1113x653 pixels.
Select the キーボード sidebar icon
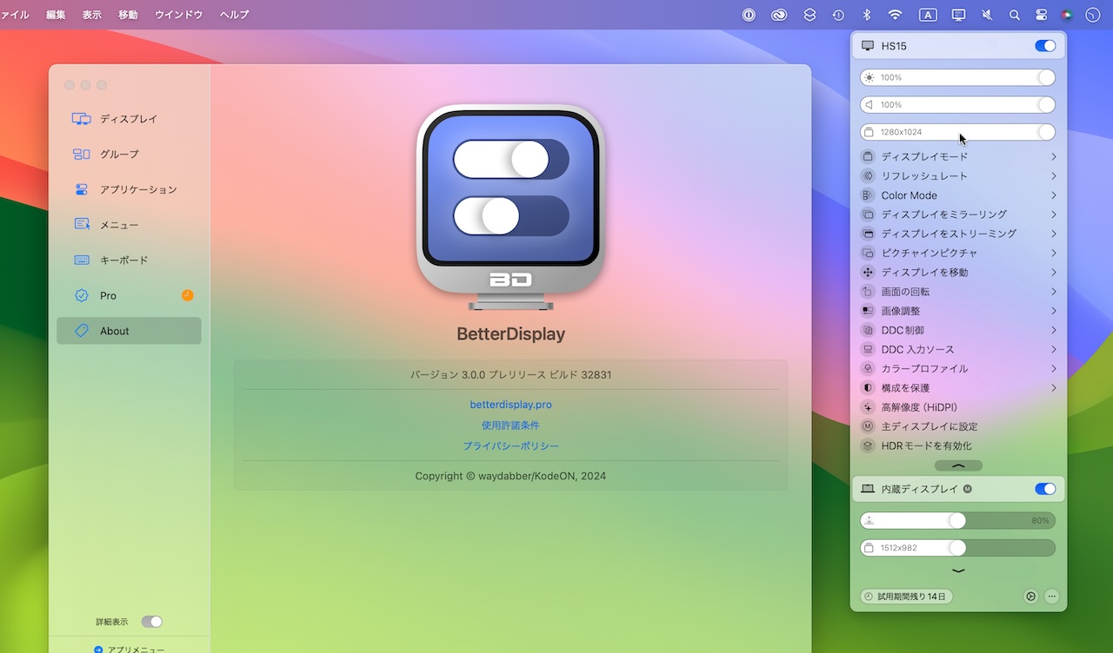pos(82,260)
